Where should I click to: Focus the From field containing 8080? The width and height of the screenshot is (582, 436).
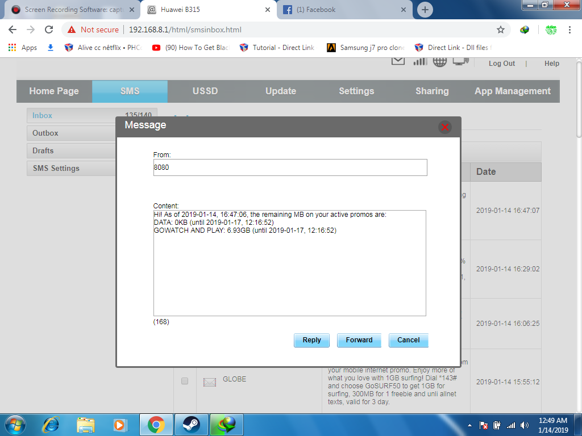tap(290, 167)
